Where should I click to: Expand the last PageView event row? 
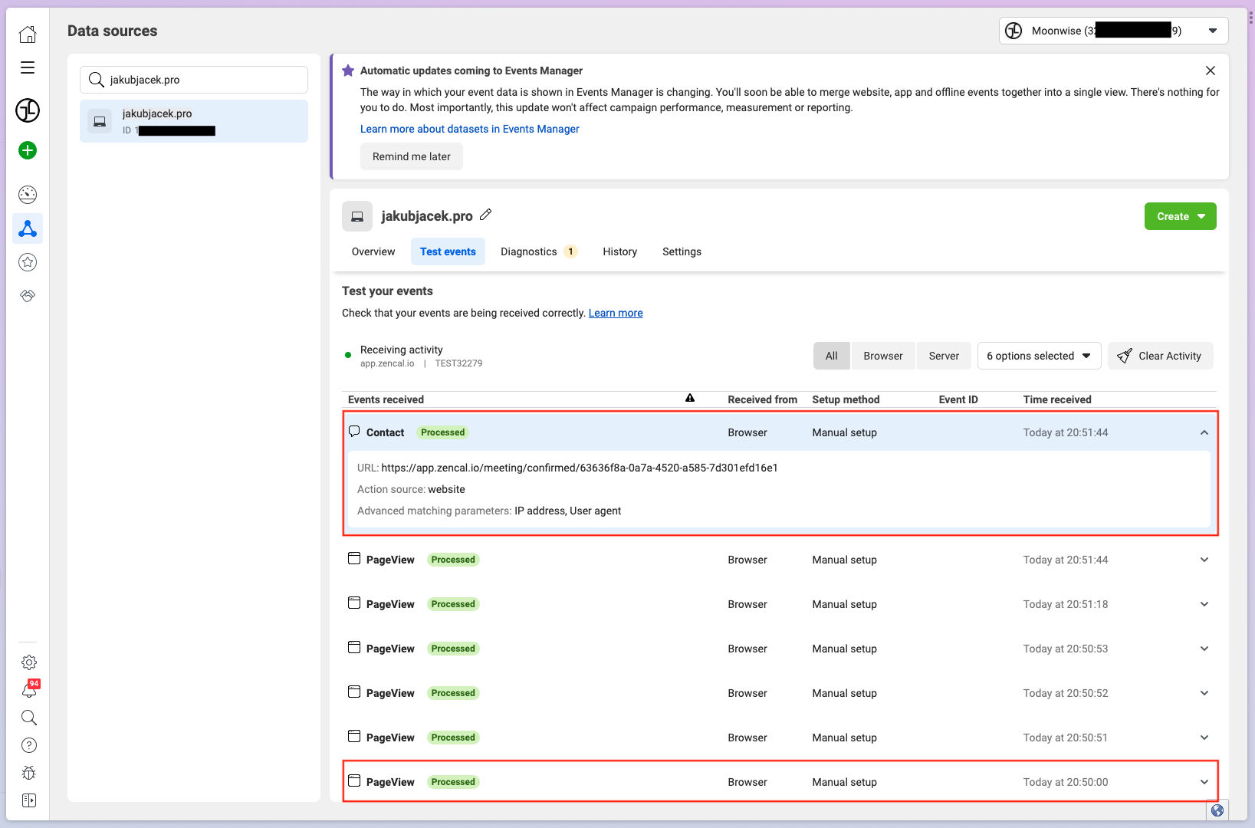[1204, 781]
